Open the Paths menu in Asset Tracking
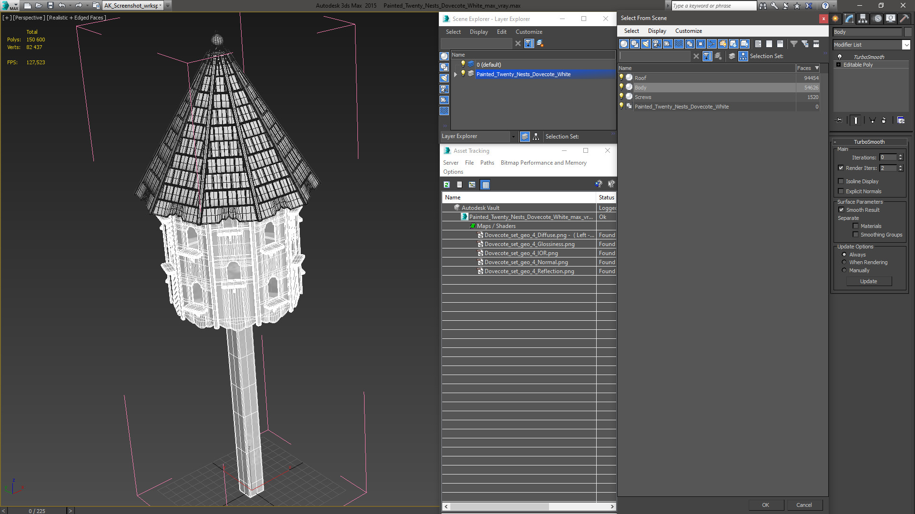The image size is (915, 514). pos(487,163)
